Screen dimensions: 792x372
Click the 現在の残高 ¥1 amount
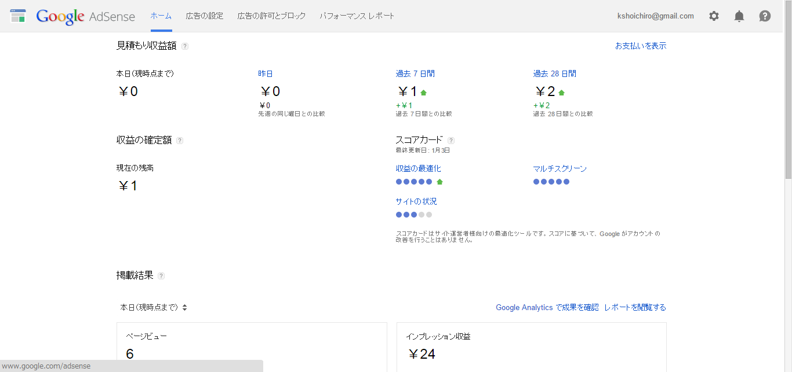click(128, 186)
